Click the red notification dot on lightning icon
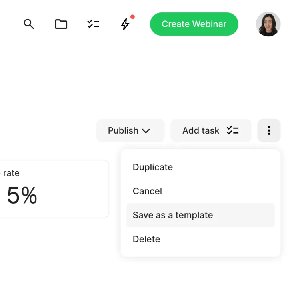Image resolution: width=304 pixels, height=304 pixels. coord(133,17)
